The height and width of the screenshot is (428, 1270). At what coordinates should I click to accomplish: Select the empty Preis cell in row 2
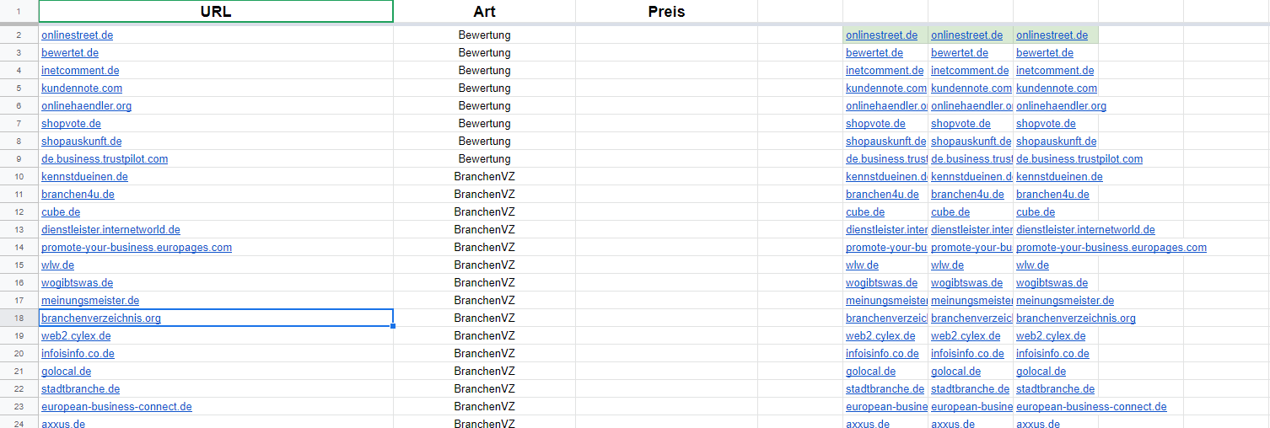666,35
